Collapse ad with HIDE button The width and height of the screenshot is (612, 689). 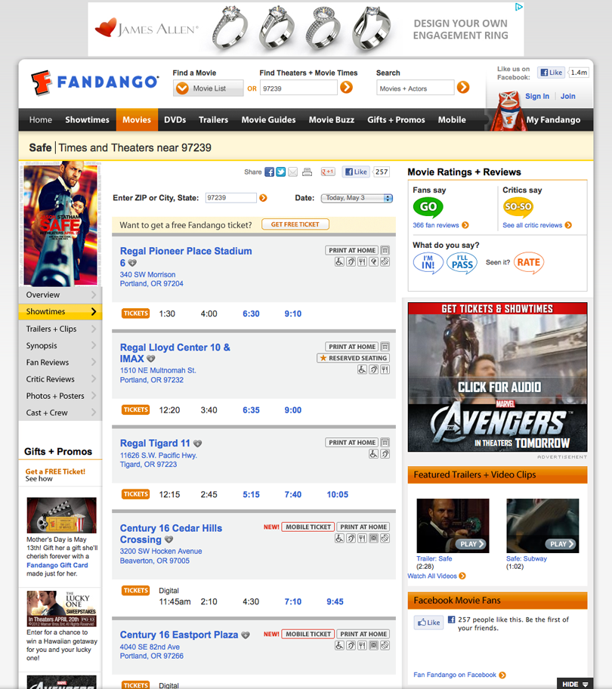tap(575, 684)
